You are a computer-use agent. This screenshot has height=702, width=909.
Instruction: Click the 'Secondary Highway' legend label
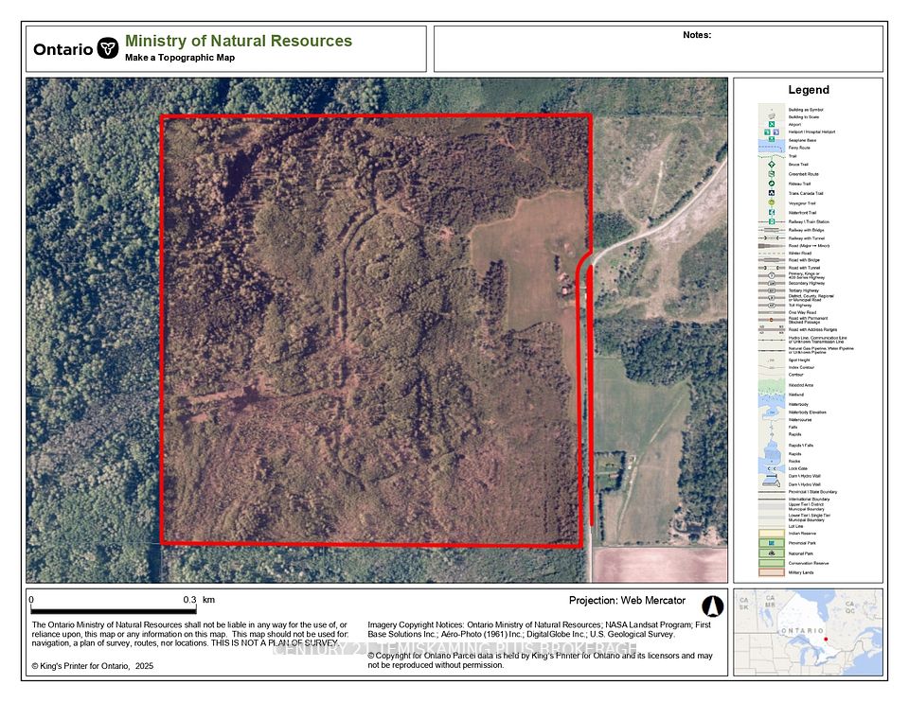click(x=807, y=283)
